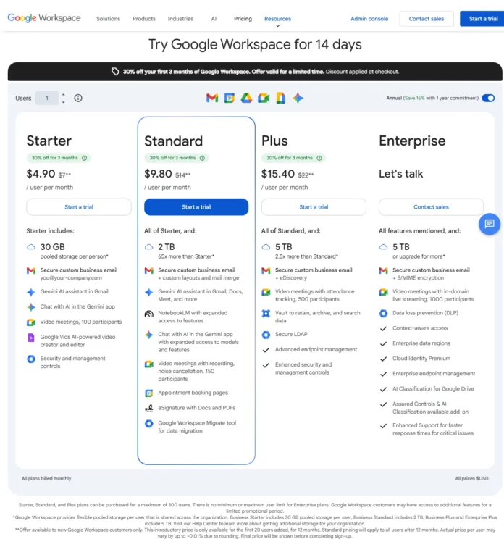Click the help icon on Plus discount badge
Image resolution: width=504 pixels, height=547 pixels.
tap(319, 158)
